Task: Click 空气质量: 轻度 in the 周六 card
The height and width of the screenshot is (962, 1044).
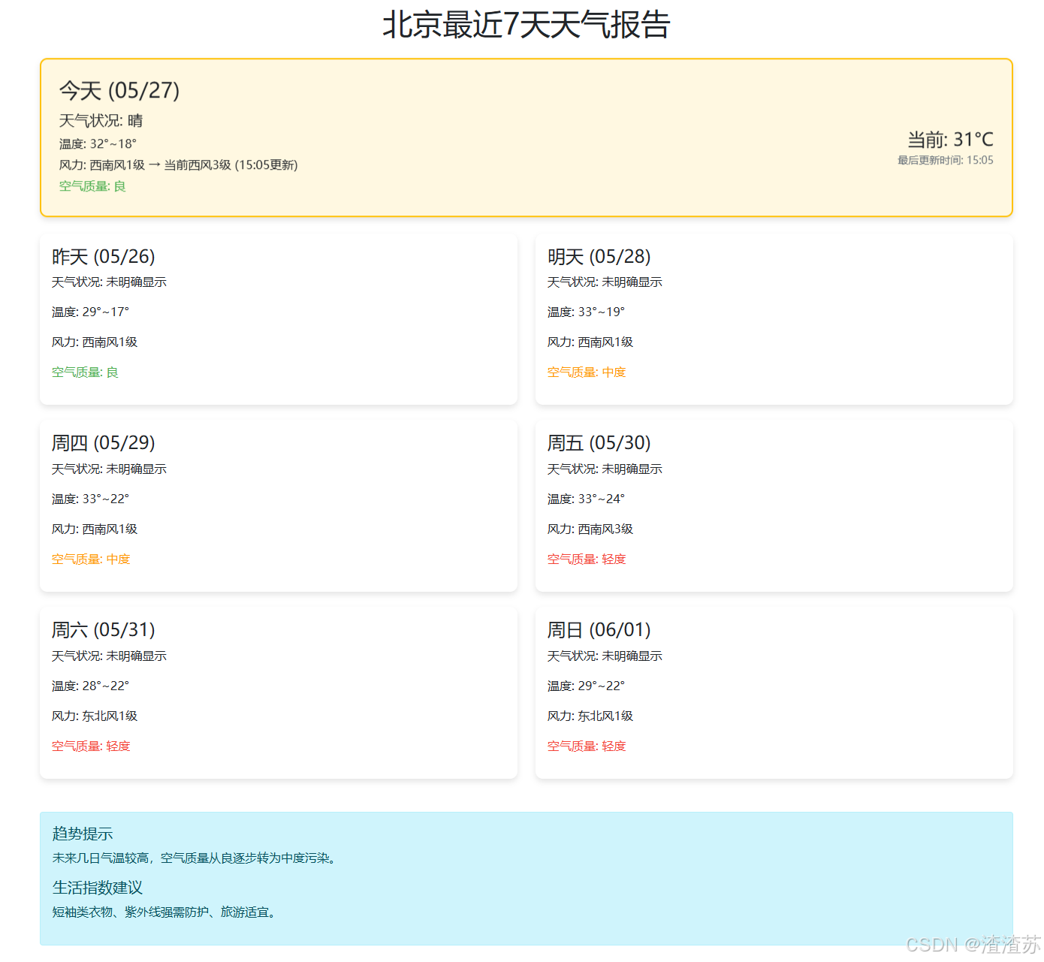Action: tap(91, 746)
